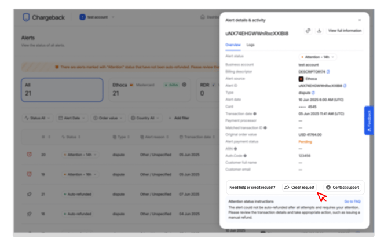Click the Pending payment status value
Viewport: 388px width, 242px height.
[x=305, y=142]
